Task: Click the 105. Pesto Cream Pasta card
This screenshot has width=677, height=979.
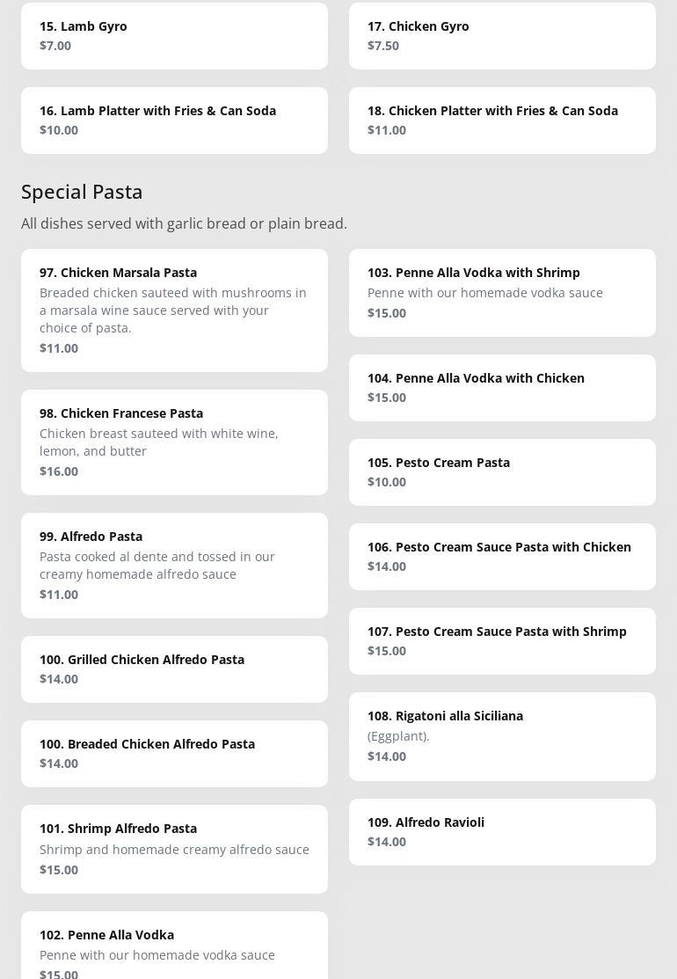Action: [x=502, y=471]
